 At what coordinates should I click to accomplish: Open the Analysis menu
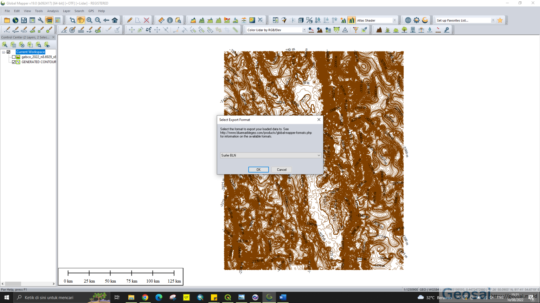tap(53, 11)
